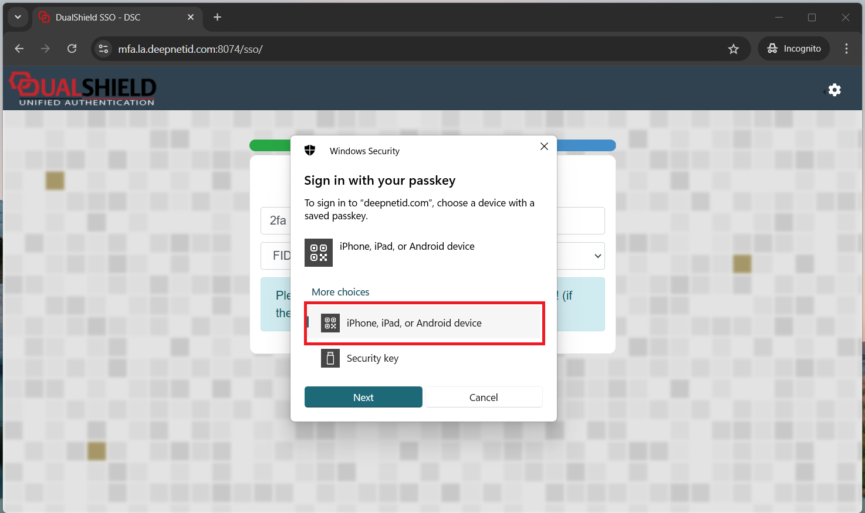Open a new browser tab

(x=217, y=17)
